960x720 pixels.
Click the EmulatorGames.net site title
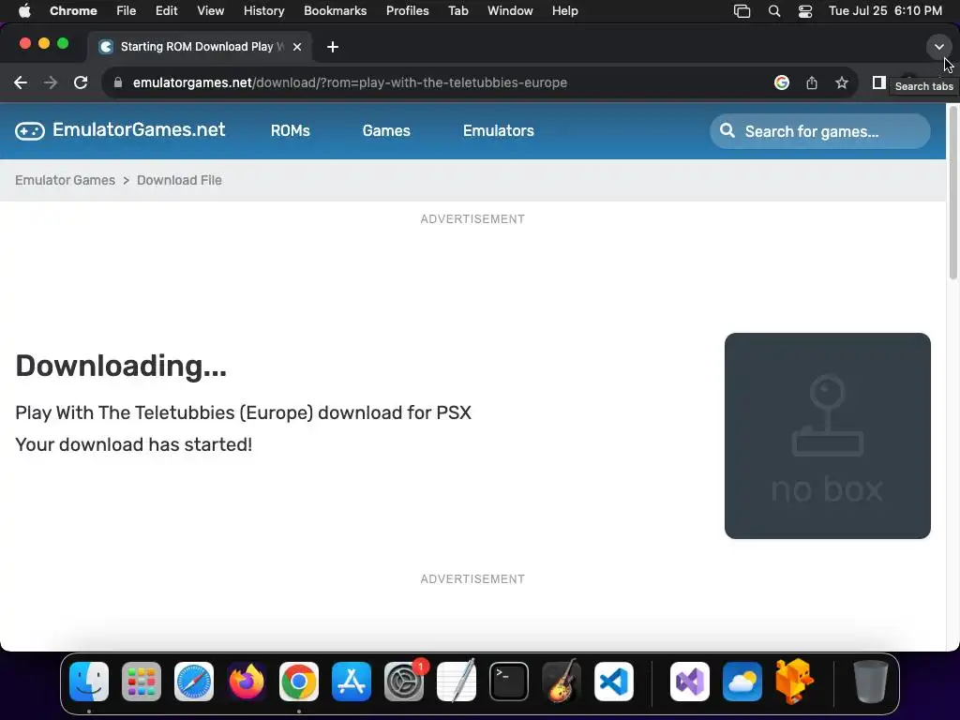(139, 129)
